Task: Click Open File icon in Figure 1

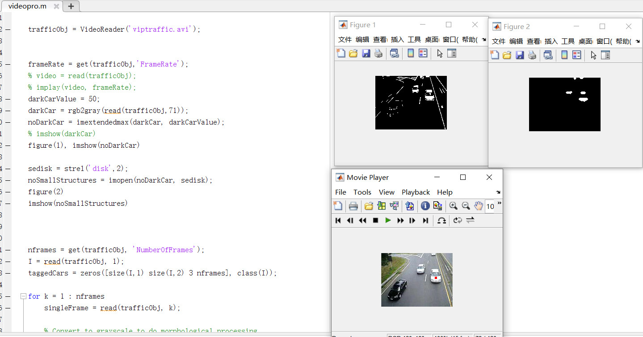Action: pyautogui.click(x=353, y=54)
